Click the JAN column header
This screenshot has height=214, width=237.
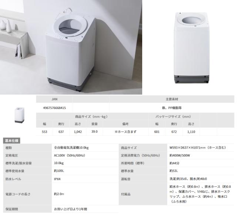[x=54, y=99]
